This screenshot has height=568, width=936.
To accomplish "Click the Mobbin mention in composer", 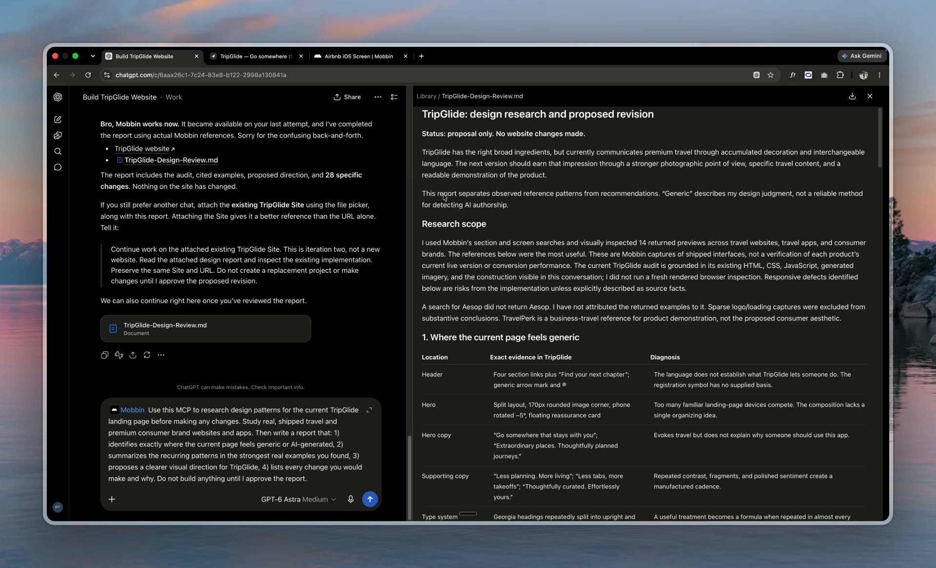I will (128, 410).
